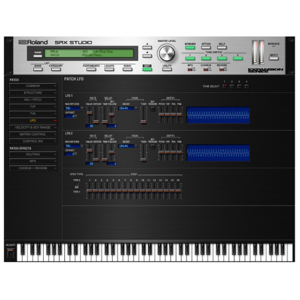Open the CATEGORY list
300x300 pixels.
56,69
